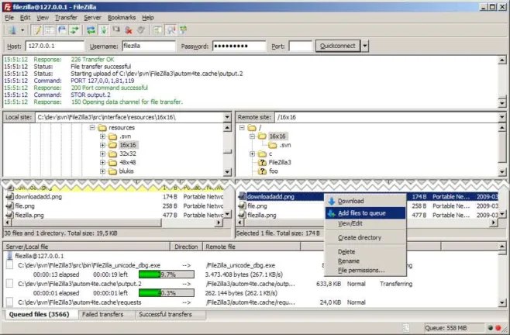Select the Queued files (3566) tab
The image size is (510, 335).
click(40, 315)
